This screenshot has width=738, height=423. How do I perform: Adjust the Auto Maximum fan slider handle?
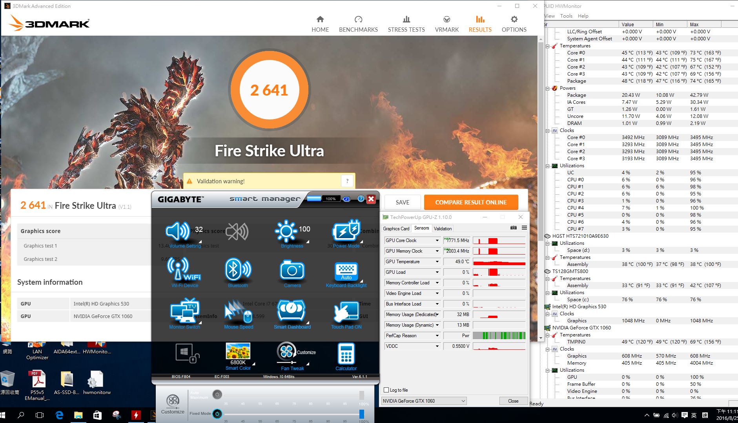click(x=362, y=395)
